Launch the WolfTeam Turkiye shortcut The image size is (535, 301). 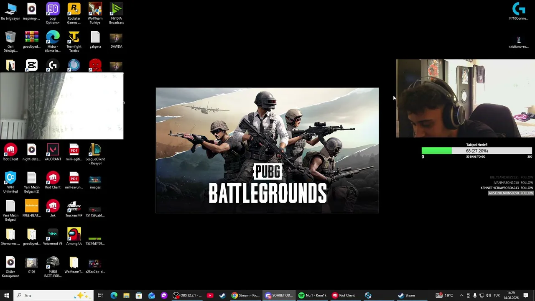95,13
